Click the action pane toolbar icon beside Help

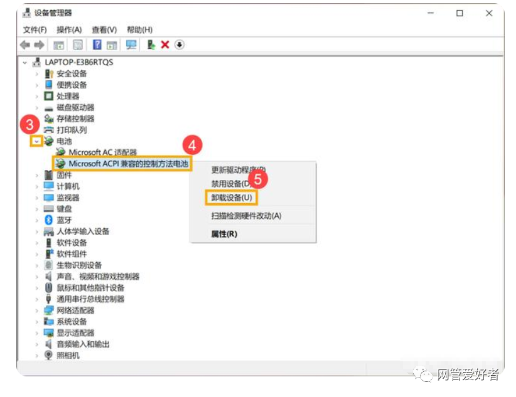point(112,45)
